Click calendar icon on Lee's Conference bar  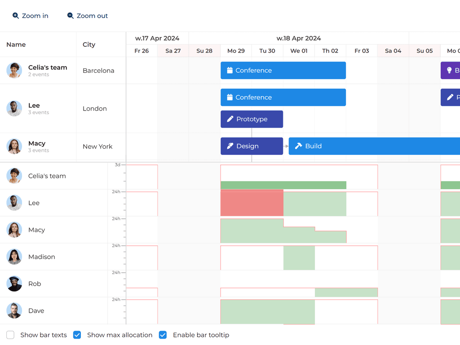click(230, 97)
